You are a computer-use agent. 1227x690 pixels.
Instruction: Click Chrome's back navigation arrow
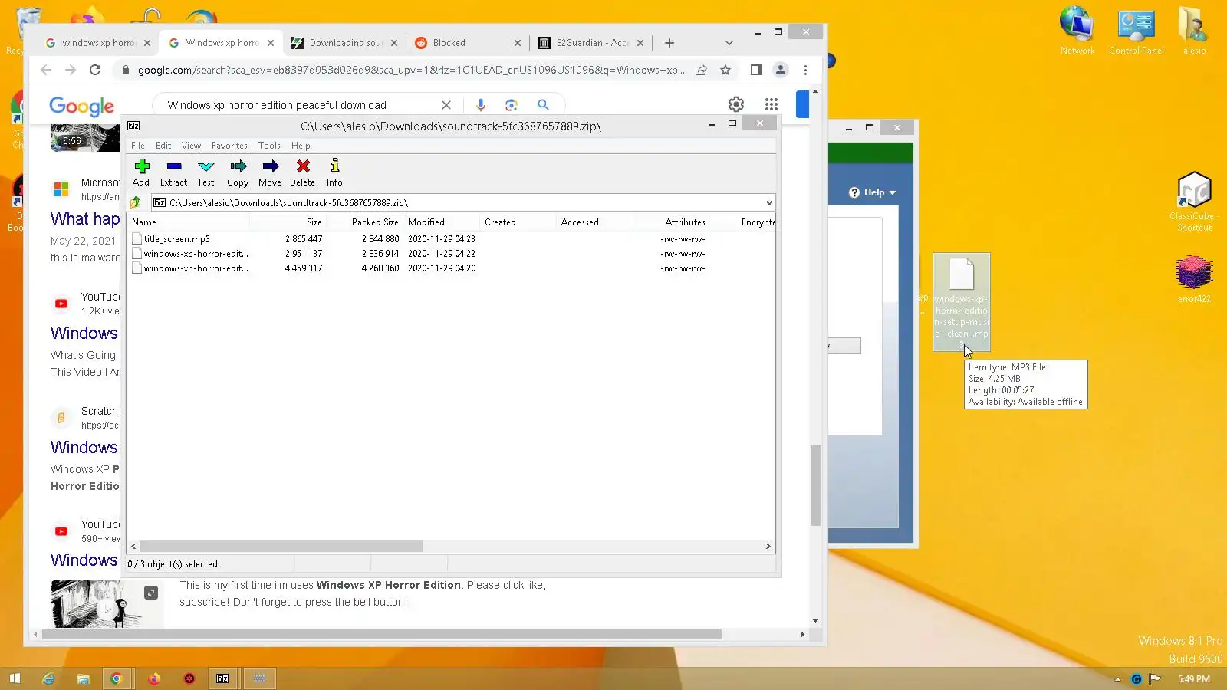[46, 70]
